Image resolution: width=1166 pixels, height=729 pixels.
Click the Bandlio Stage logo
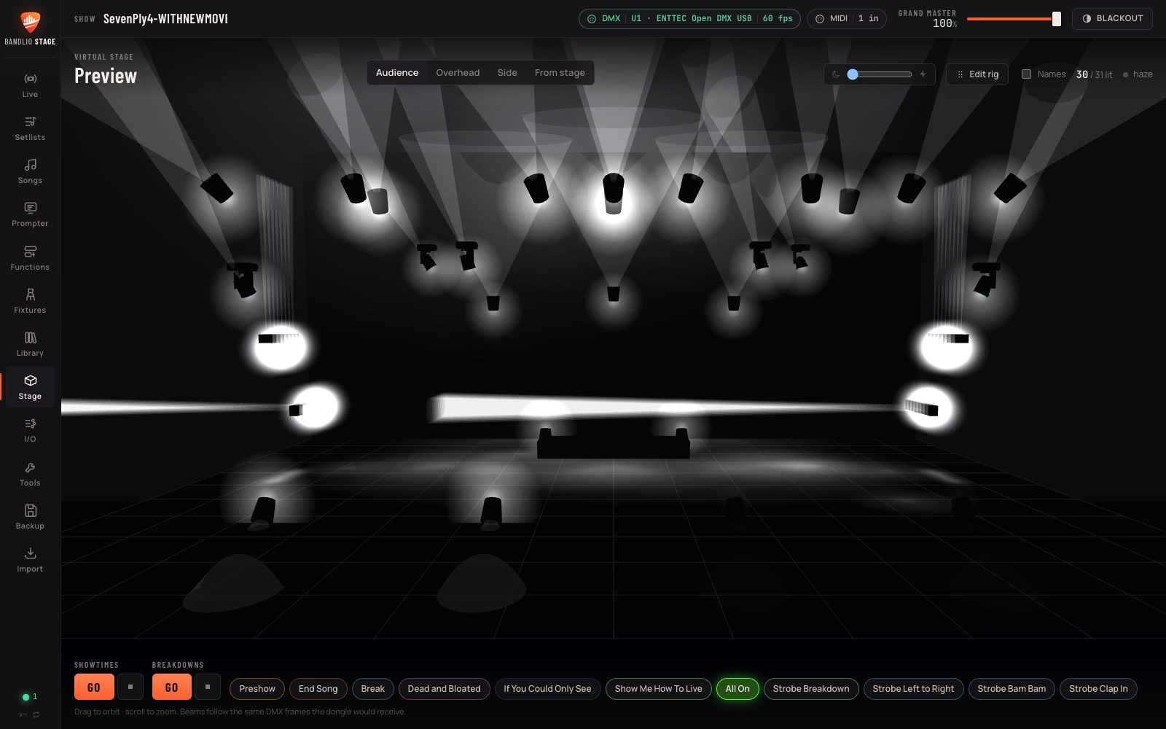tap(30, 28)
